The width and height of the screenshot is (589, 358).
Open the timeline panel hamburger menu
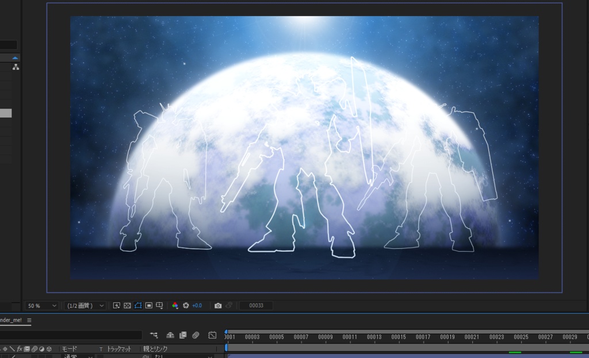29,320
